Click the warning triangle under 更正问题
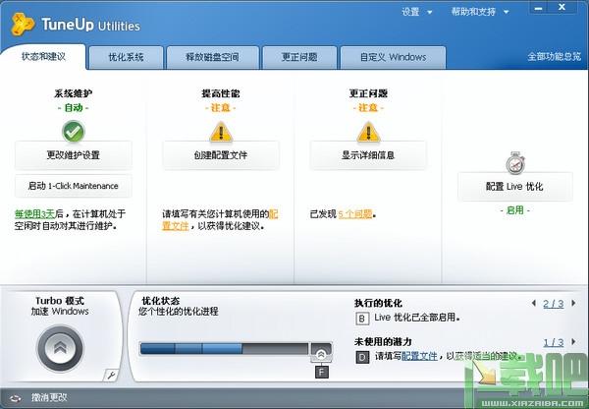The height and width of the screenshot is (409, 589). click(x=368, y=132)
